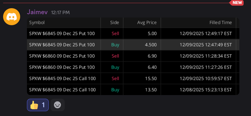251x116 pixels.
Task: Click the 15.50 average price value
Action: (x=151, y=78)
